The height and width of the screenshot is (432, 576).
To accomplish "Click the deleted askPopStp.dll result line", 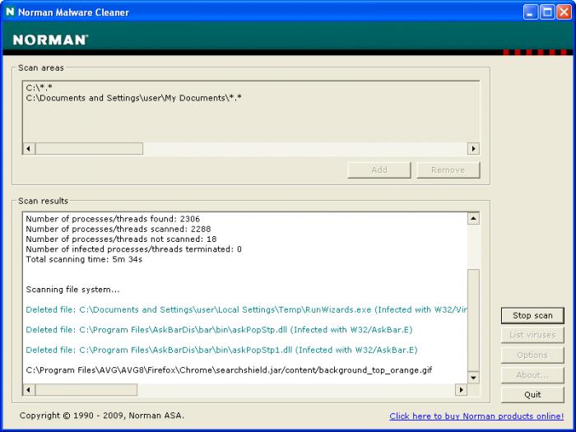I will coord(219,330).
